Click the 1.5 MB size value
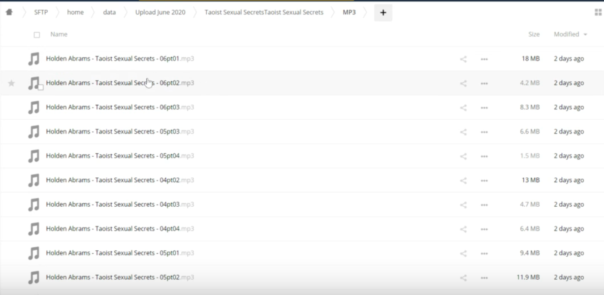Screen dimensions: 604x295 click(x=530, y=156)
